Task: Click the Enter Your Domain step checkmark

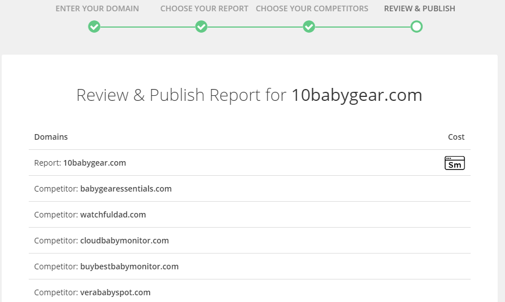Action: tap(94, 26)
